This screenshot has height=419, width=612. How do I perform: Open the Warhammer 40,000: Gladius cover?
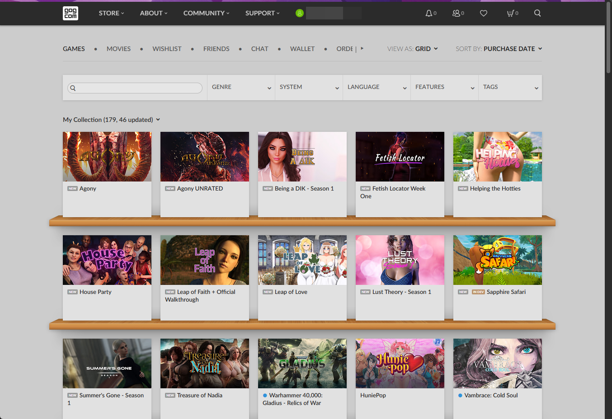click(x=302, y=363)
